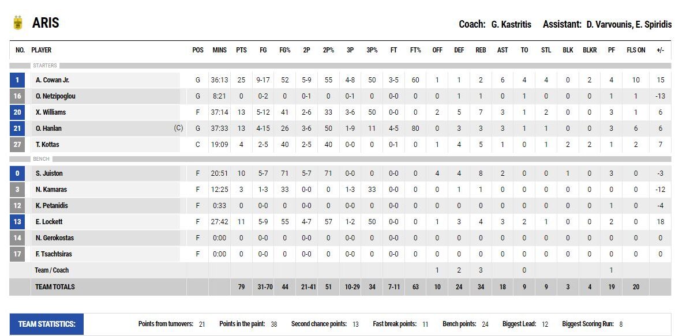Viewport: 675px width, 336px height.
Task: Select the TEAM STATISTICS label
Action: pyautogui.click(x=47, y=324)
